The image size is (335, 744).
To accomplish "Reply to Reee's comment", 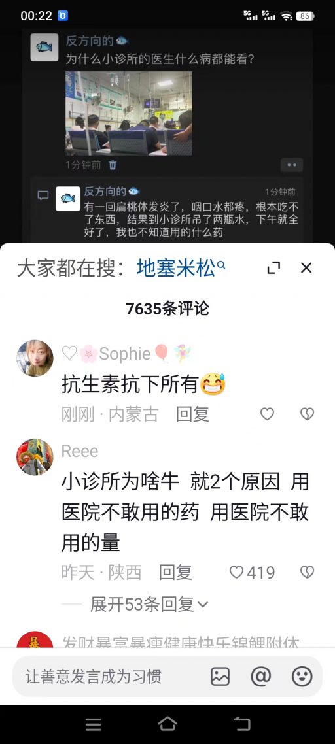I will [175, 572].
